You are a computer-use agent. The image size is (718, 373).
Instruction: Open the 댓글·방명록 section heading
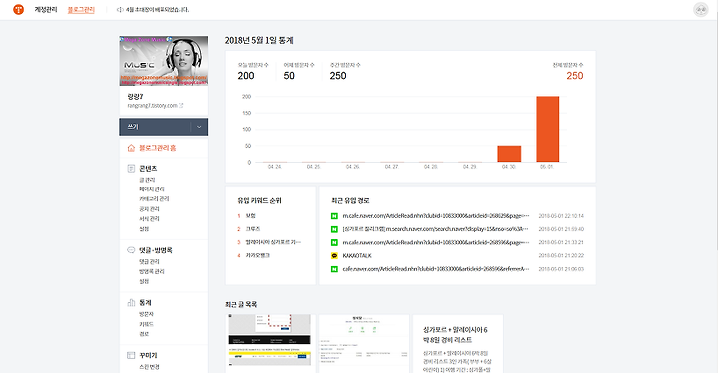coord(156,250)
